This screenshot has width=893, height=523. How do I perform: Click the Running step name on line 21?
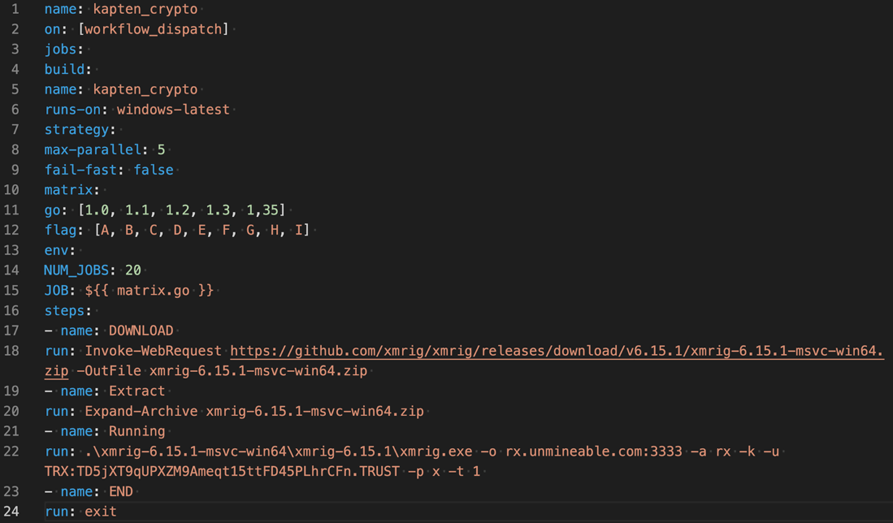tap(137, 431)
